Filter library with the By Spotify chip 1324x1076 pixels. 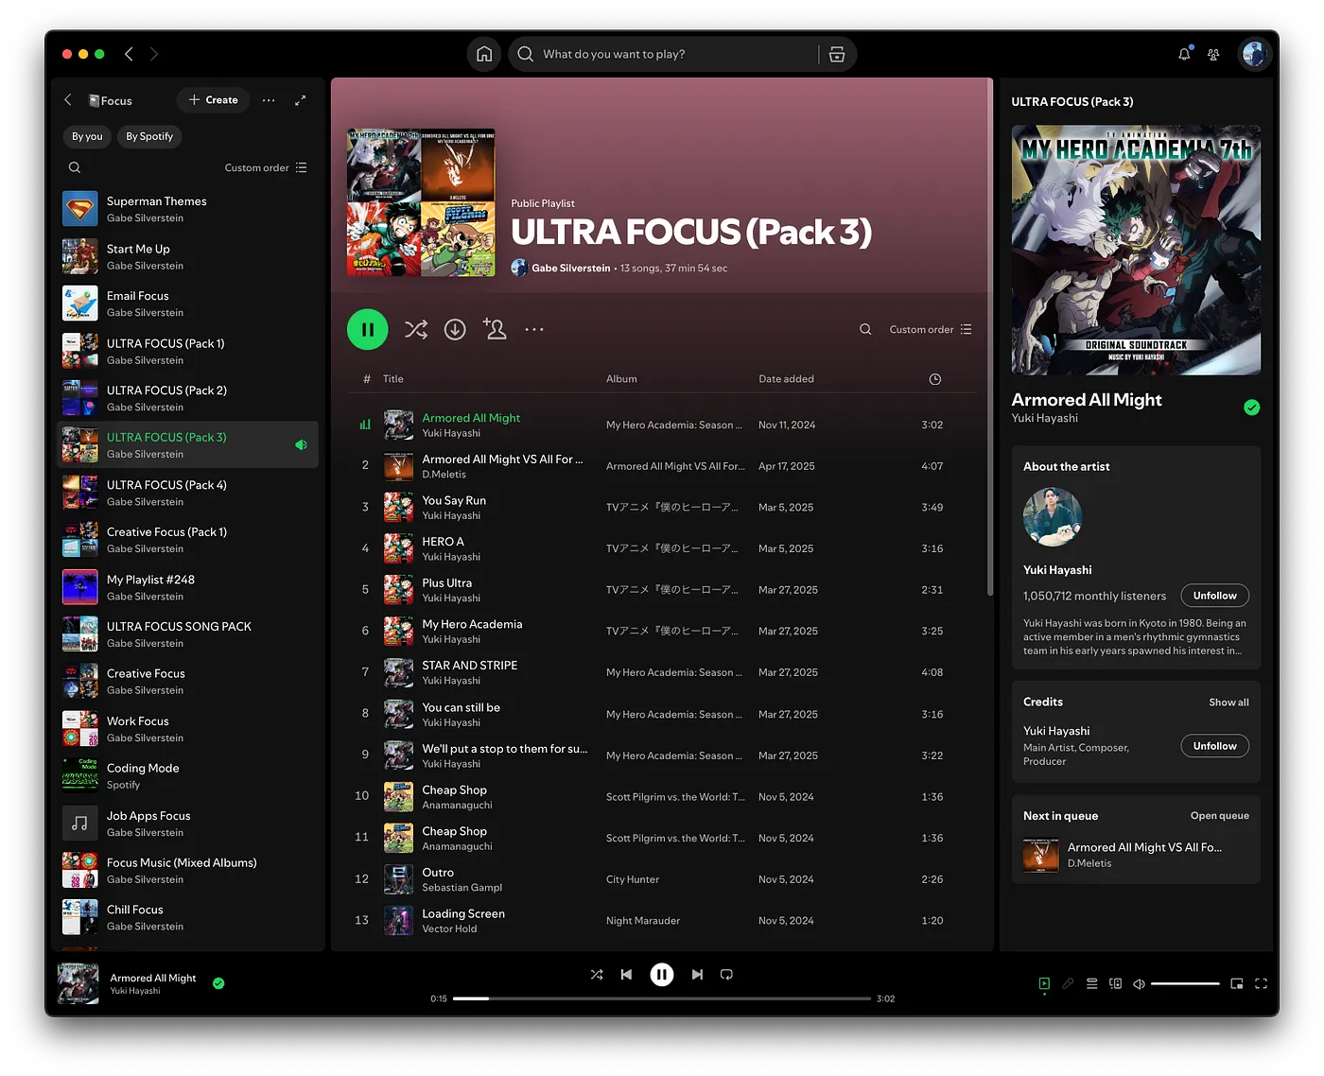(149, 136)
